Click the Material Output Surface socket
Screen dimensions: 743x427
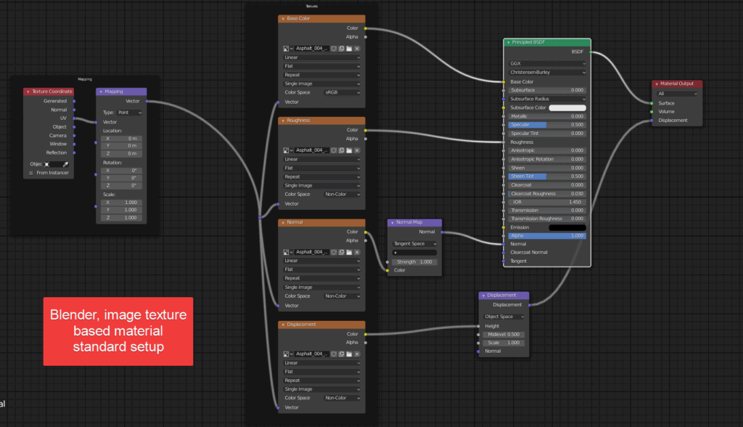pyautogui.click(x=652, y=103)
